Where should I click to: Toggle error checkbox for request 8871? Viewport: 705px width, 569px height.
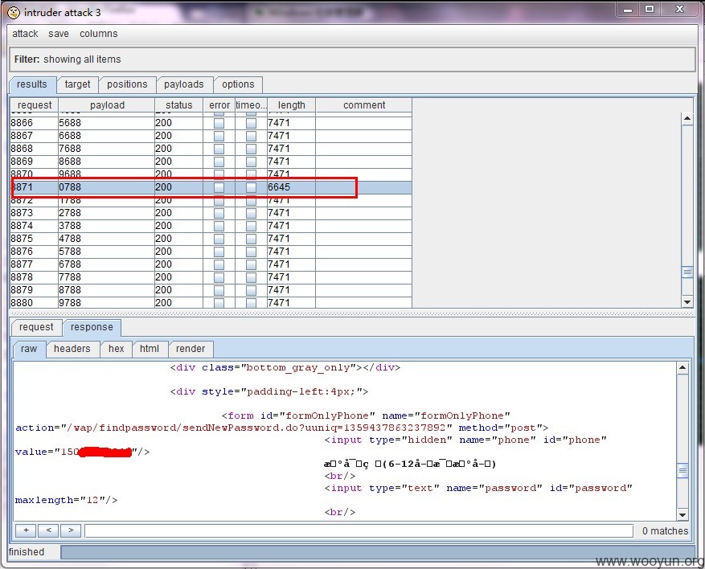coord(219,187)
